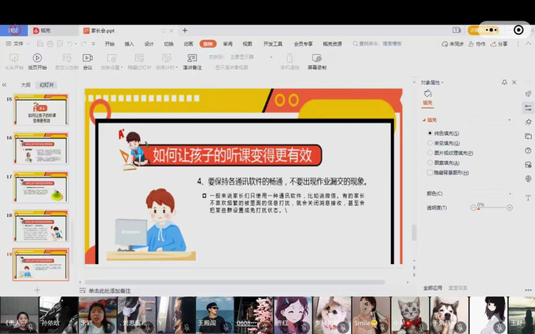Start slideshow from current slide (当页开始)
Image resolution: width=535 pixels, height=334 pixels.
point(37,61)
